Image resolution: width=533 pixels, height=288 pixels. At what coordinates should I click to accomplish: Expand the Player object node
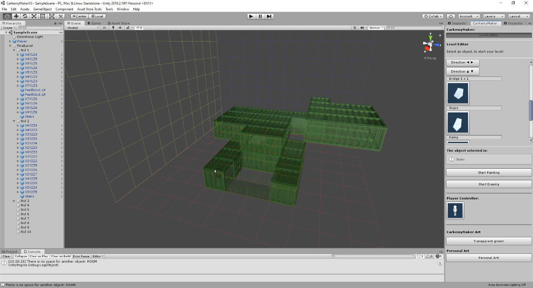tap(10, 42)
